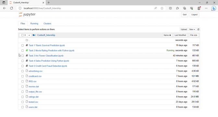Reload the browser page

click(11, 8)
